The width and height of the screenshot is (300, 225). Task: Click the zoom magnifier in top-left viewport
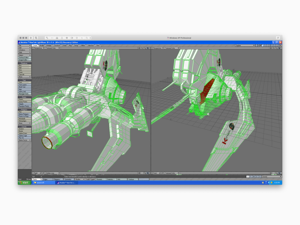pos(145,48)
